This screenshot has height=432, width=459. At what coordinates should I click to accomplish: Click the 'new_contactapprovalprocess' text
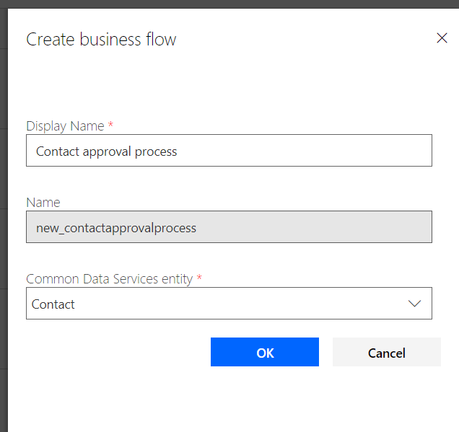pyautogui.click(x=115, y=228)
